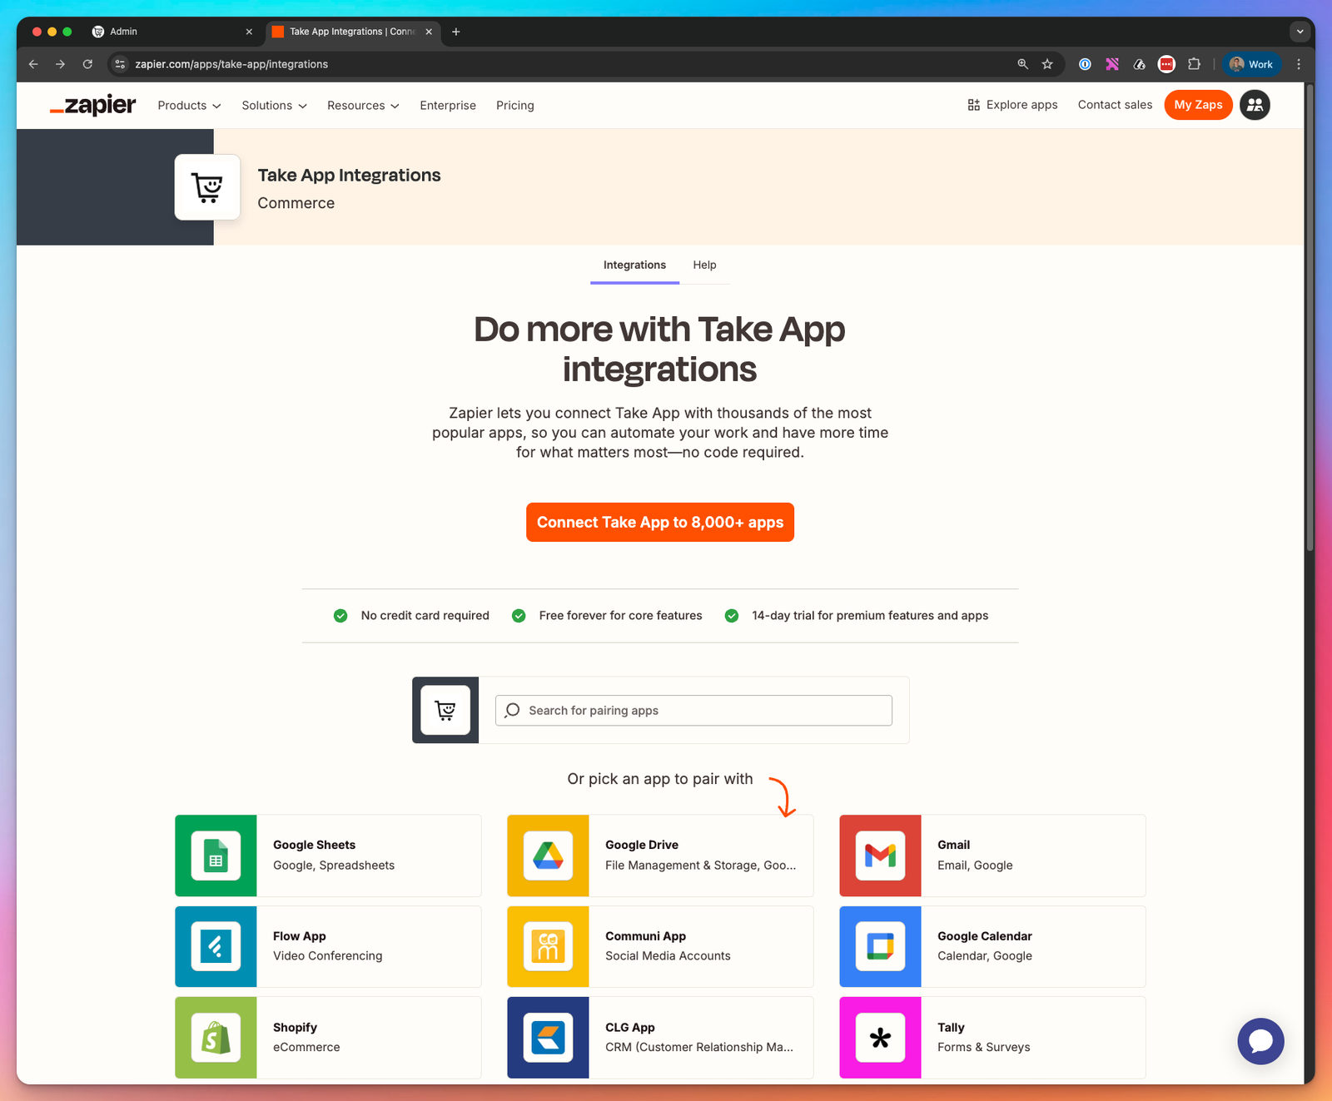Close the Take App Integrations browser tab
Screen dimensions: 1332x1101
click(429, 32)
